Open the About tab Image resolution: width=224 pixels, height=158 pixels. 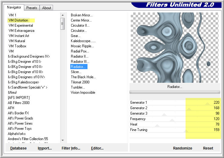tap(46, 8)
